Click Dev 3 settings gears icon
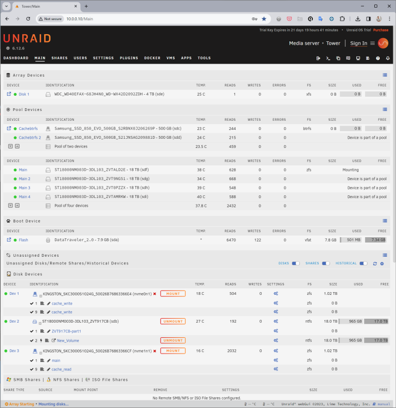 point(276,351)
